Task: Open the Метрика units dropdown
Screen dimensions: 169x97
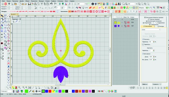Action: pos(142,8)
